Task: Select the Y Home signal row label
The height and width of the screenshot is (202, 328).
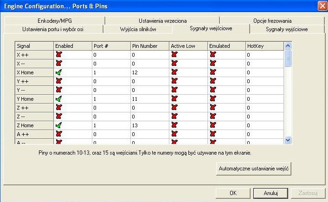Action: coord(34,99)
